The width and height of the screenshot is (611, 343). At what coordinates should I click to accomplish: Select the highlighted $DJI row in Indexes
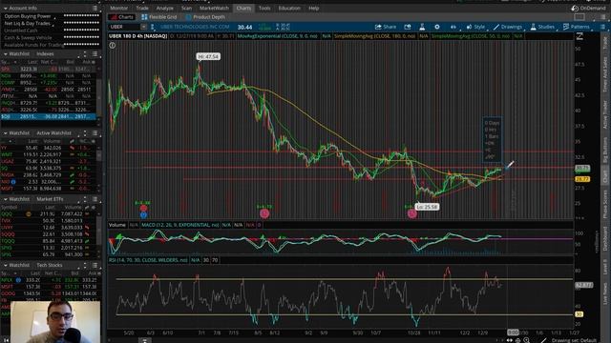click(x=49, y=116)
